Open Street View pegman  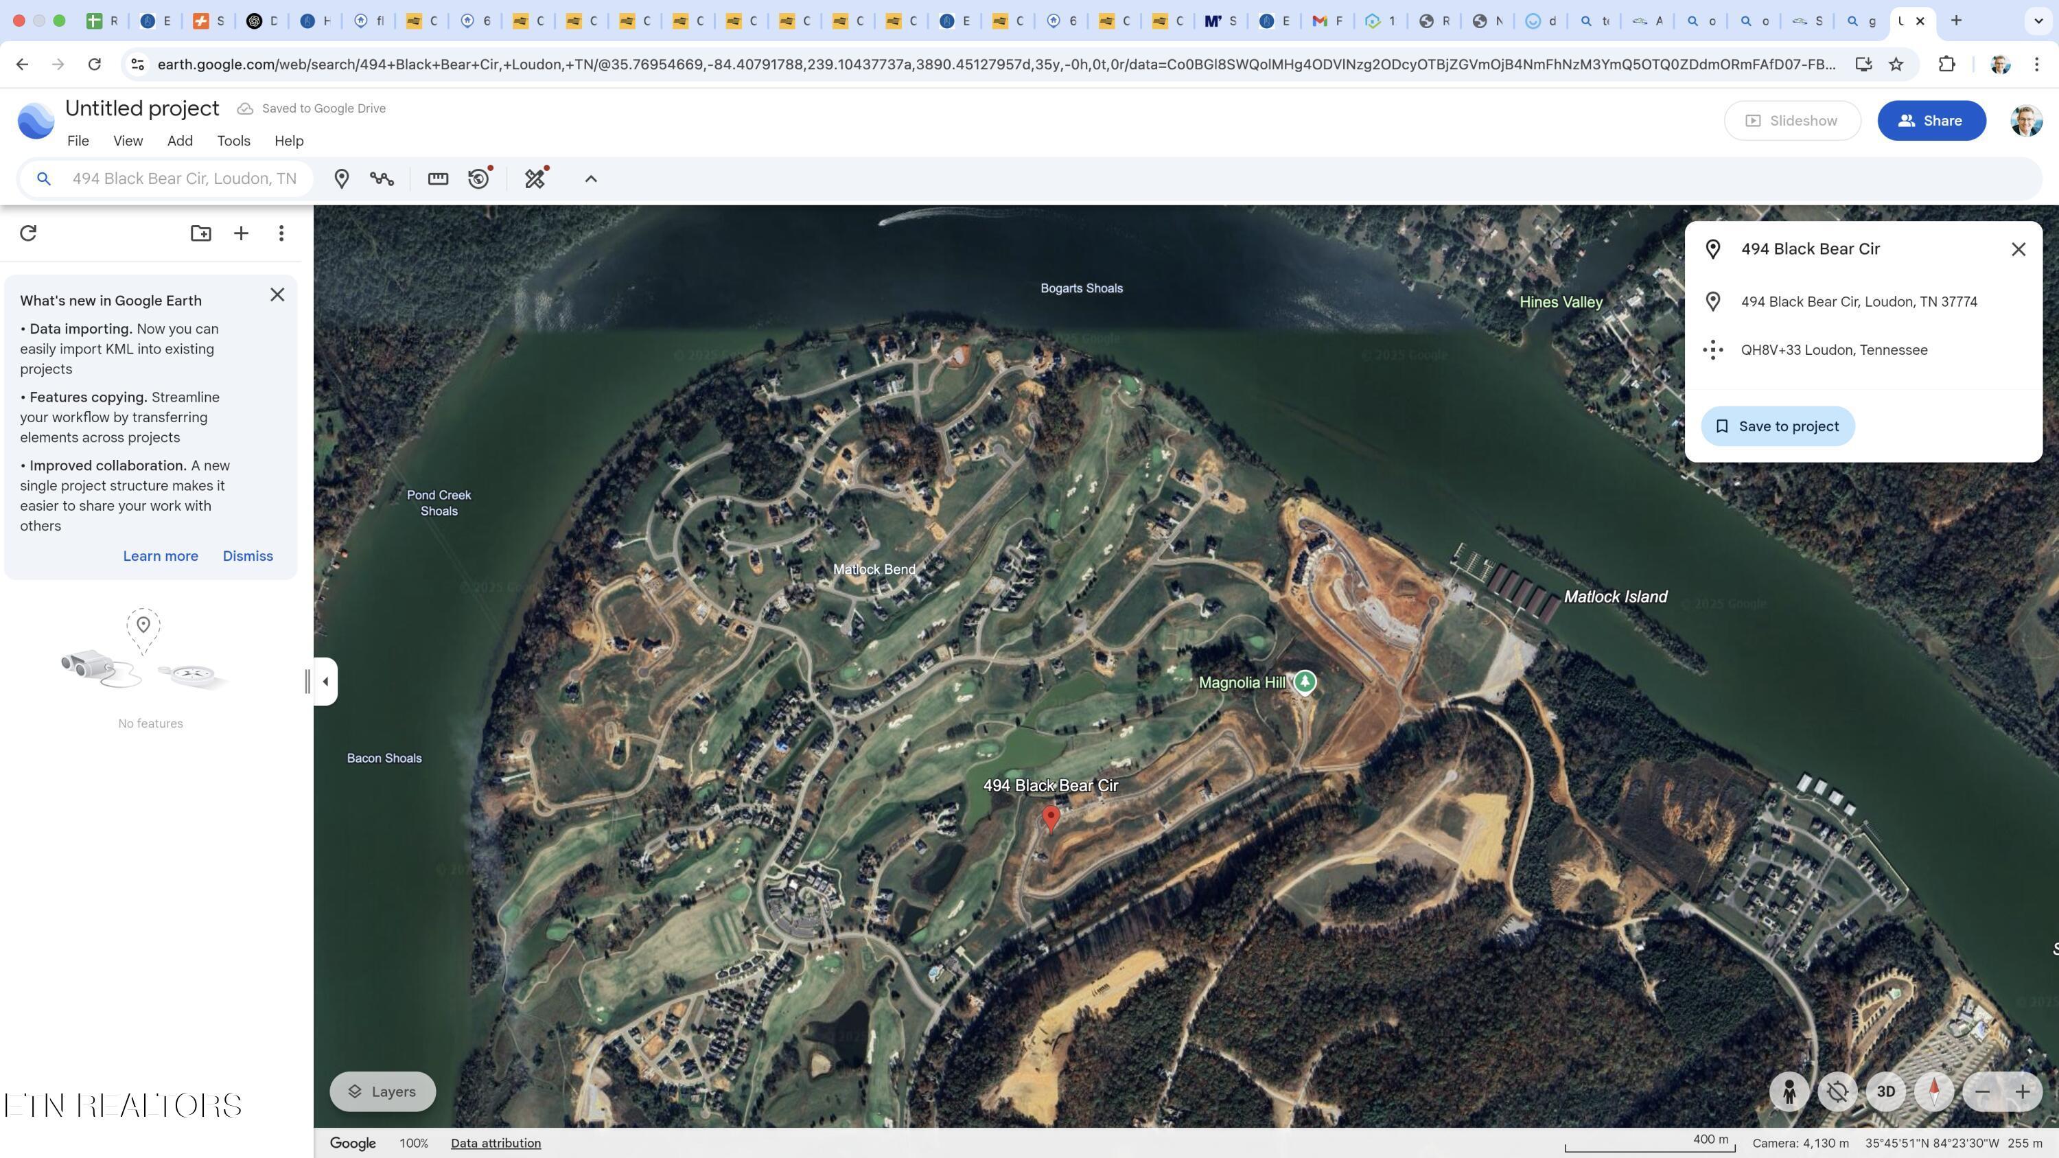[x=1789, y=1091]
